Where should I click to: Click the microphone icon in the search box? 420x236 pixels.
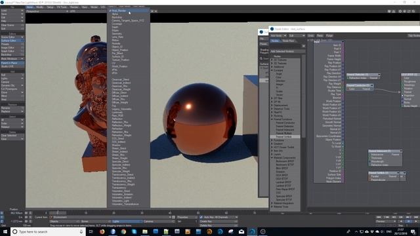click(x=81, y=231)
